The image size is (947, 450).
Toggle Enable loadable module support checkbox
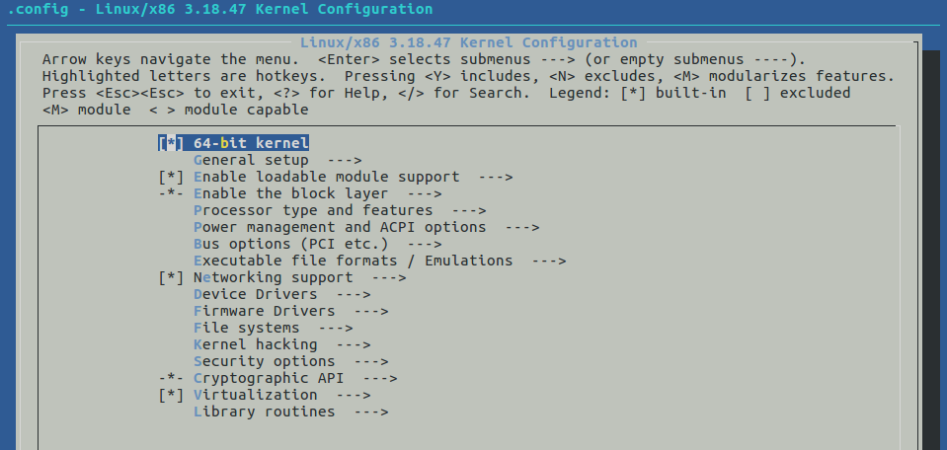click(x=171, y=177)
